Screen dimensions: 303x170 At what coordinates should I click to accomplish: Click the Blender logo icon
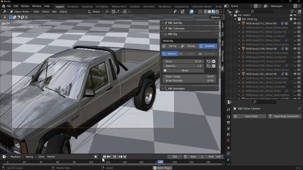3,6
